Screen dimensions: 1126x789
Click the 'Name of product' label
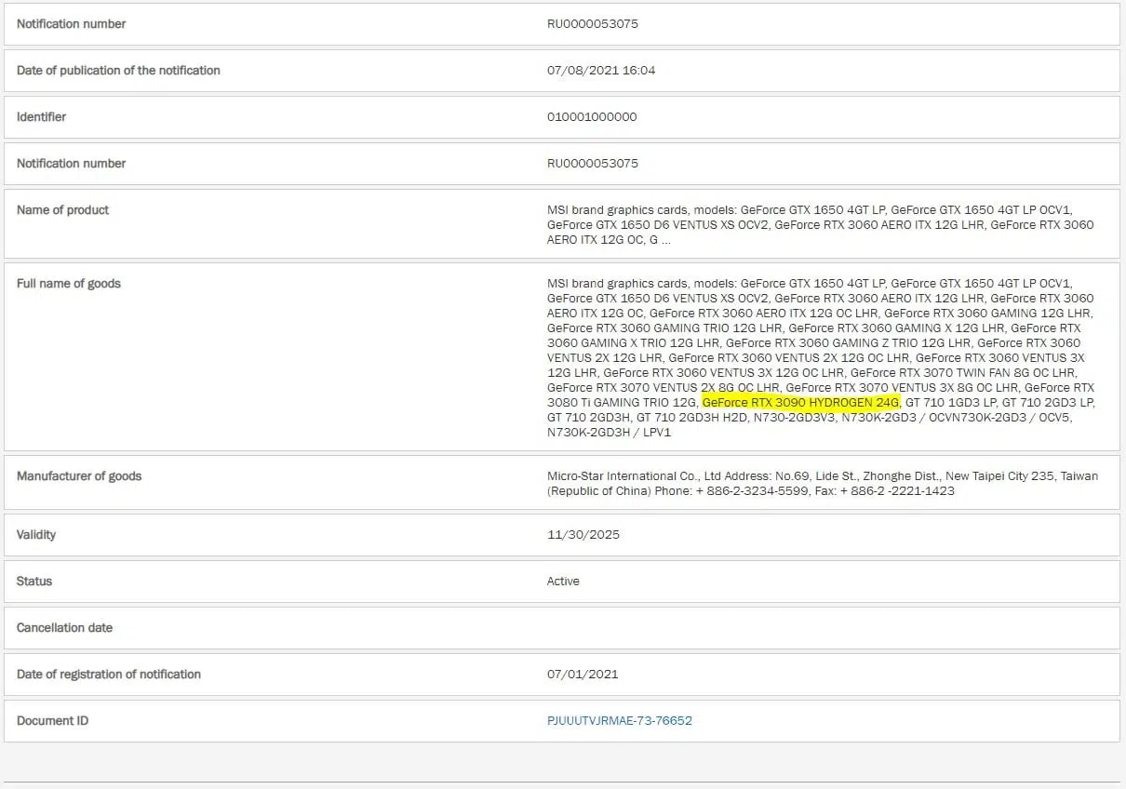pyautogui.click(x=62, y=209)
